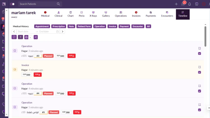Open the task list icon with red badge
210x118 pixels.
[183, 4]
